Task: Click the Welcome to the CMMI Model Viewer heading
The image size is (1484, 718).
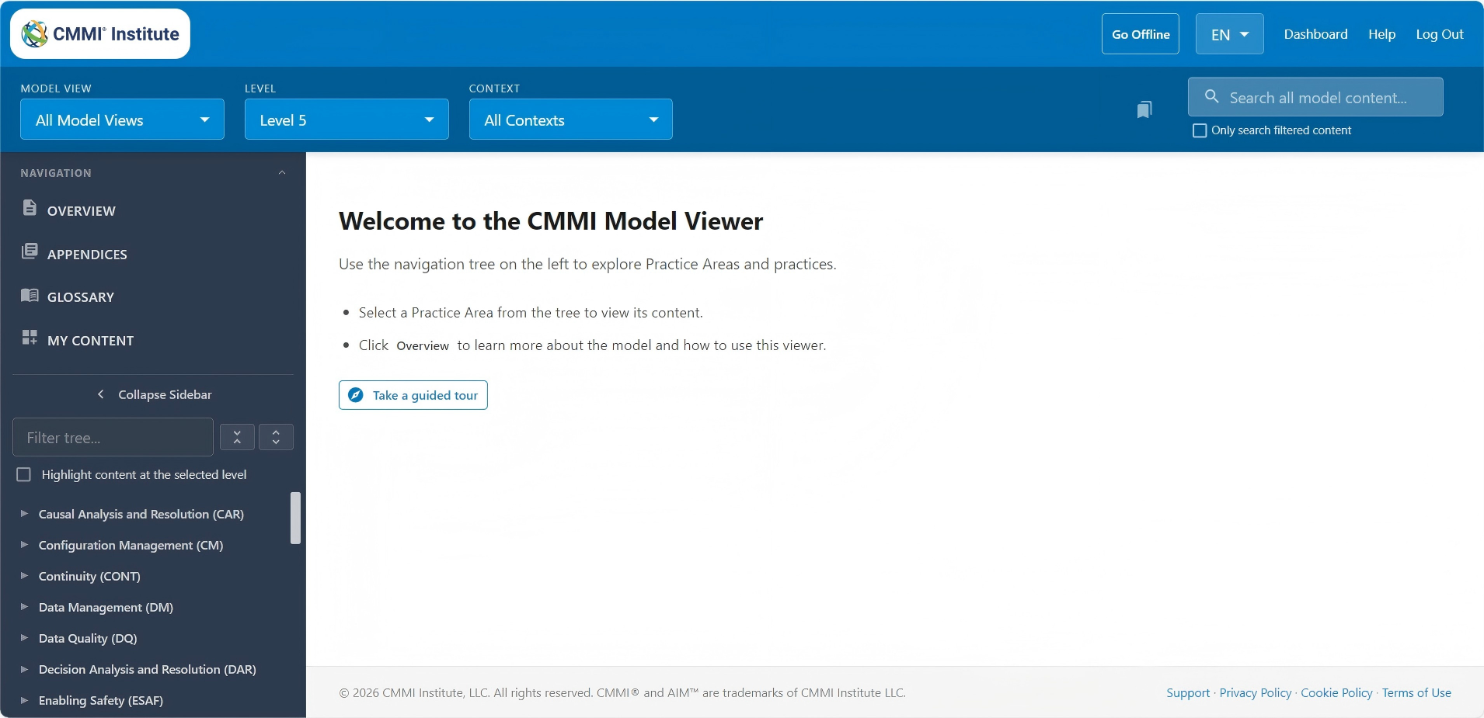Action: point(551,221)
